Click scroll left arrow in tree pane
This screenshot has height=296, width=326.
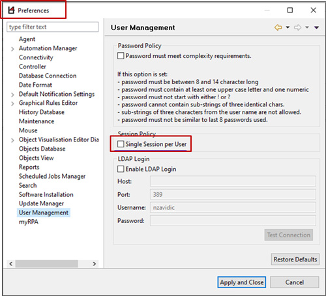point(11,264)
